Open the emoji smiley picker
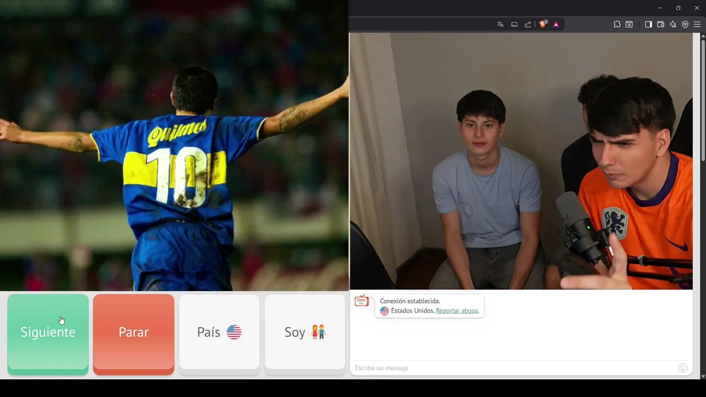706x397 pixels. (683, 368)
